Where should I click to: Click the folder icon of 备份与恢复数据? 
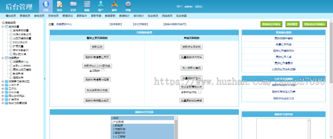pyautogui.click(x=7, y=103)
